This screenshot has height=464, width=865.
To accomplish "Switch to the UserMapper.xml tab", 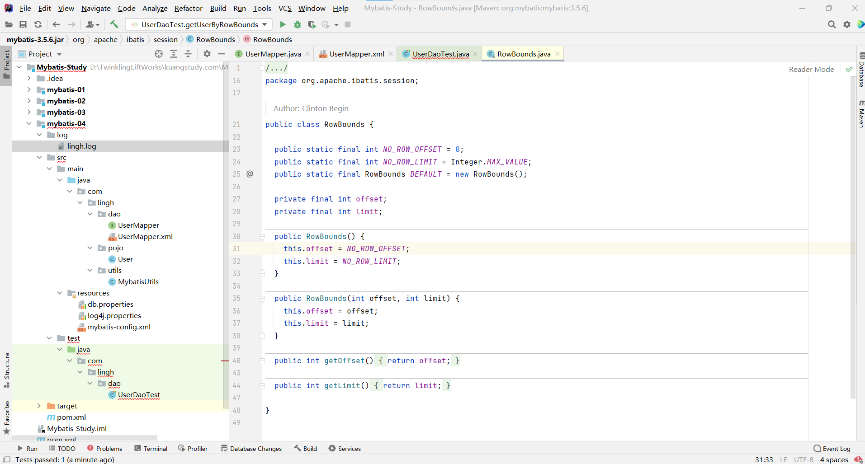I will 357,54.
